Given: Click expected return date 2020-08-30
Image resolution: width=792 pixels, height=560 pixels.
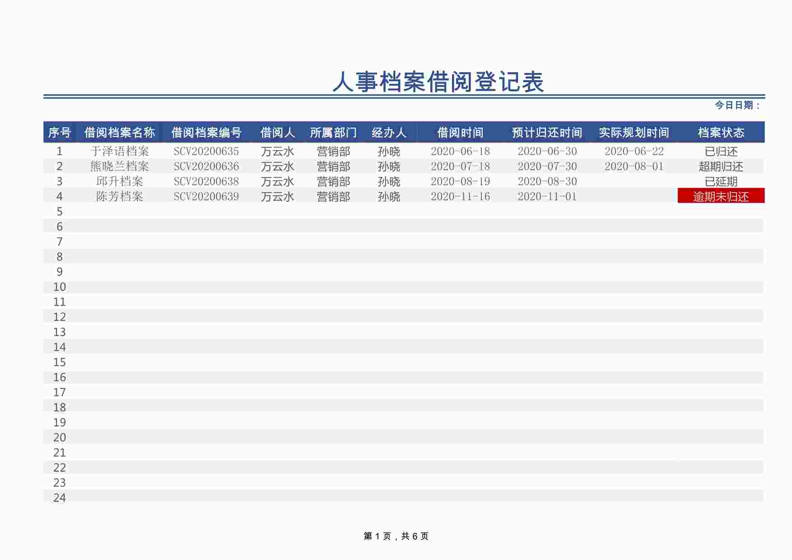Looking at the screenshot, I should point(547,181).
